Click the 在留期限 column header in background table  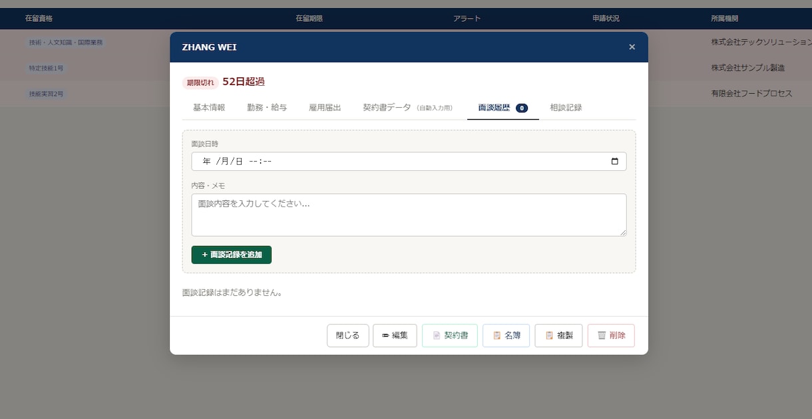pyautogui.click(x=309, y=19)
